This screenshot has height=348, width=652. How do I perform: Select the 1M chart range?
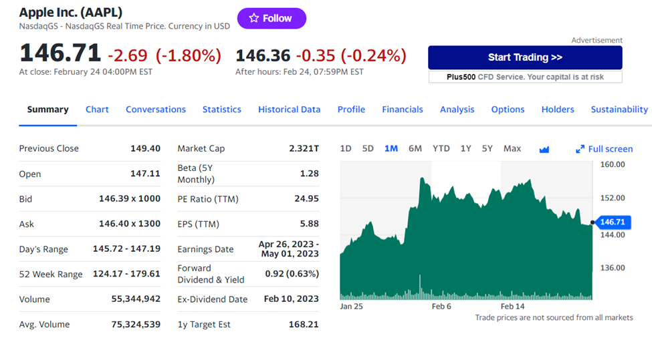pyautogui.click(x=391, y=149)
